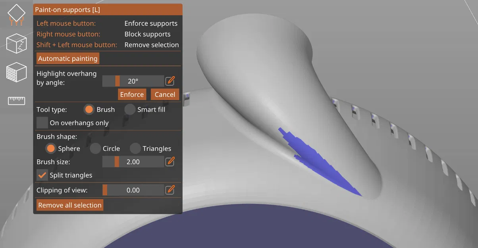Click the 'Right mouse button:' label
This screenshot has width=478, height=248.
(68, 34)
